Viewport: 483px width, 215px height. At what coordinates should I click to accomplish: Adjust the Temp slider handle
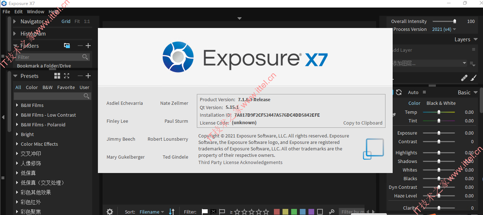tap(439, 112)
